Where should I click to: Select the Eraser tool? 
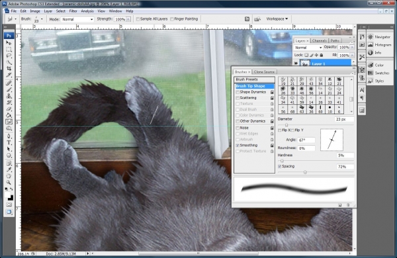[x=9, y=109]
